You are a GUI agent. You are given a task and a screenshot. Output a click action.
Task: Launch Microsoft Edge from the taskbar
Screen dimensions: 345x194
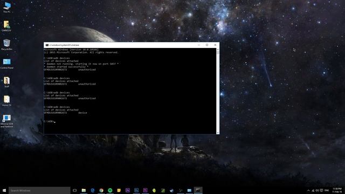tap(92, 190)
